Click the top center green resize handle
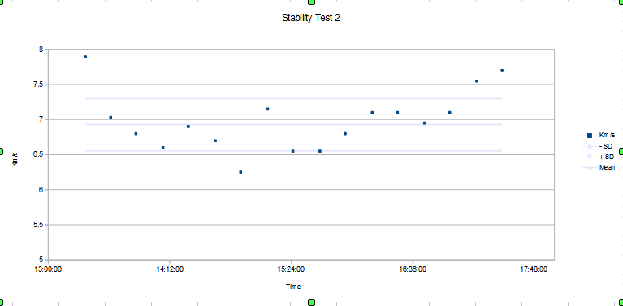Viewport: 623px width, 306px height. pyautogui.click(x=312, y=2)
